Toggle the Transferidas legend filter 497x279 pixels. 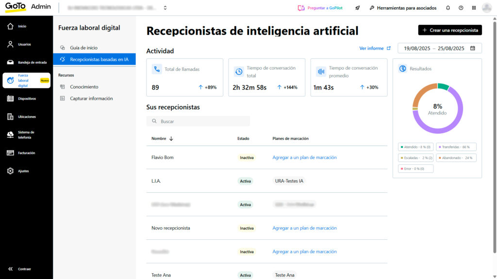[456, 147]
